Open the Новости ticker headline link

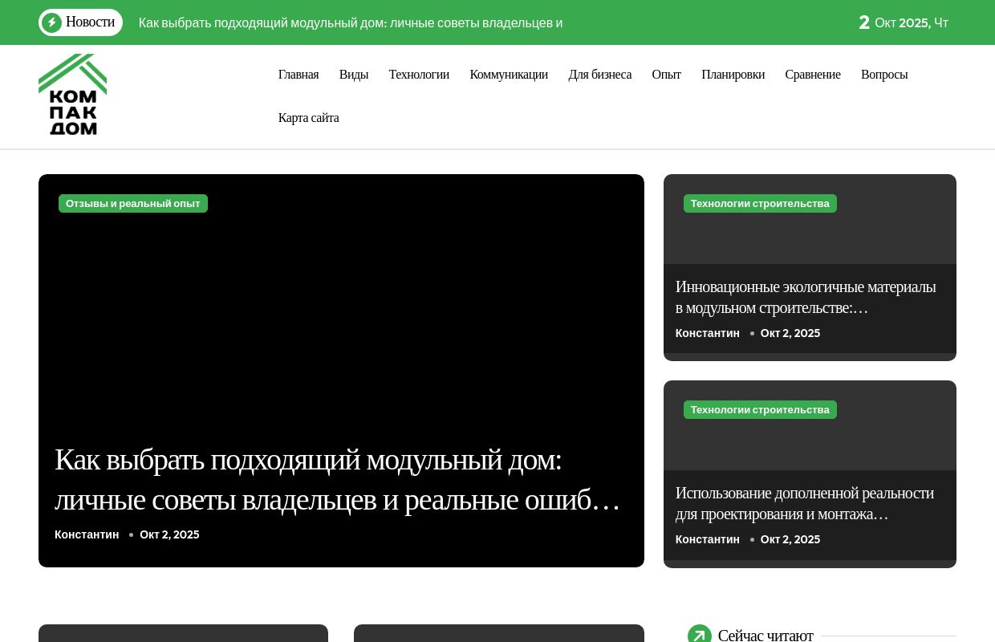[351, 22]
